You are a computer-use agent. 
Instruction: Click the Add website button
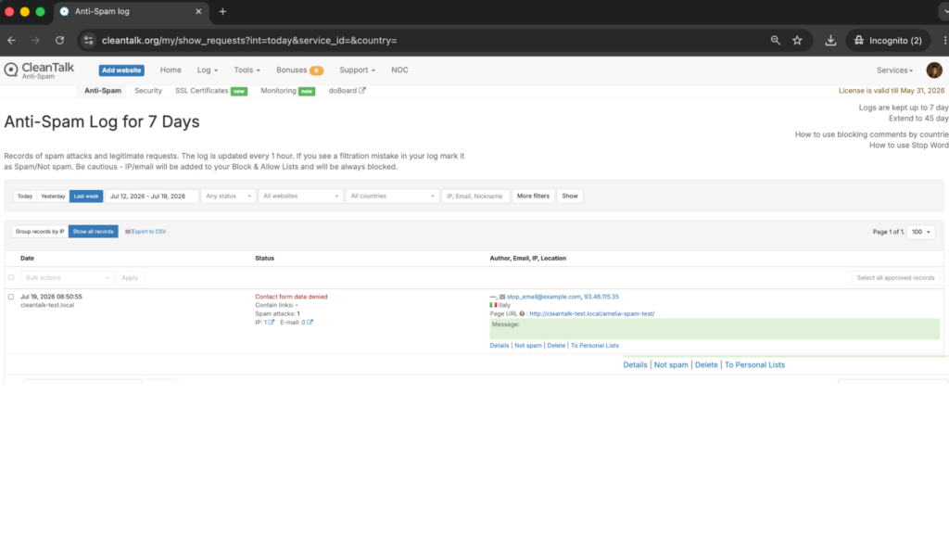(121, 70)
